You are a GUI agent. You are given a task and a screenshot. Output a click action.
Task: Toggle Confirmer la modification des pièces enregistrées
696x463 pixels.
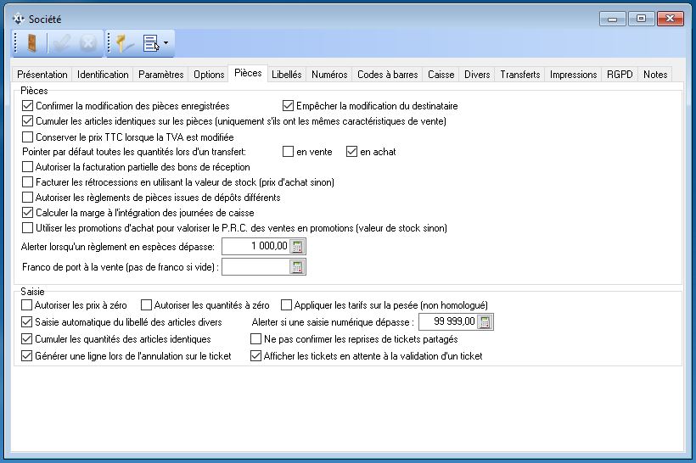pos(27,106)
